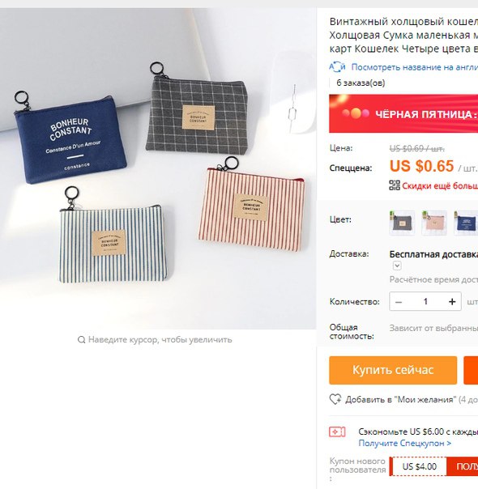Screen dimensions: 478x489
Task: Click the red coupon ticket icon
Action: [337, 432]
